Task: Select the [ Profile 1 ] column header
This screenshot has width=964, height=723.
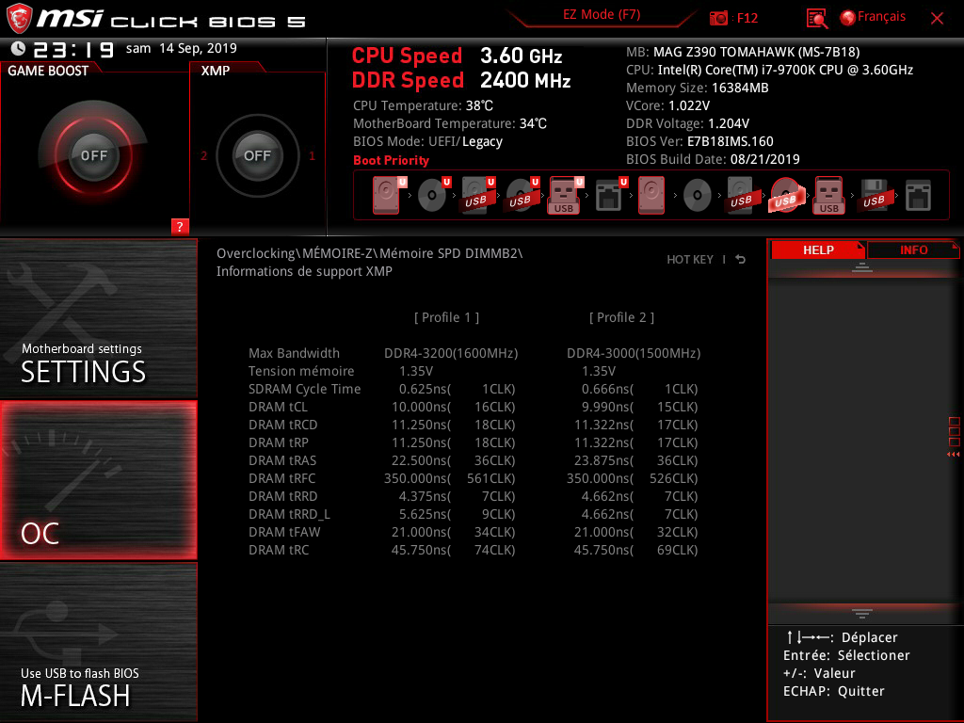Action: coord(446,317)
